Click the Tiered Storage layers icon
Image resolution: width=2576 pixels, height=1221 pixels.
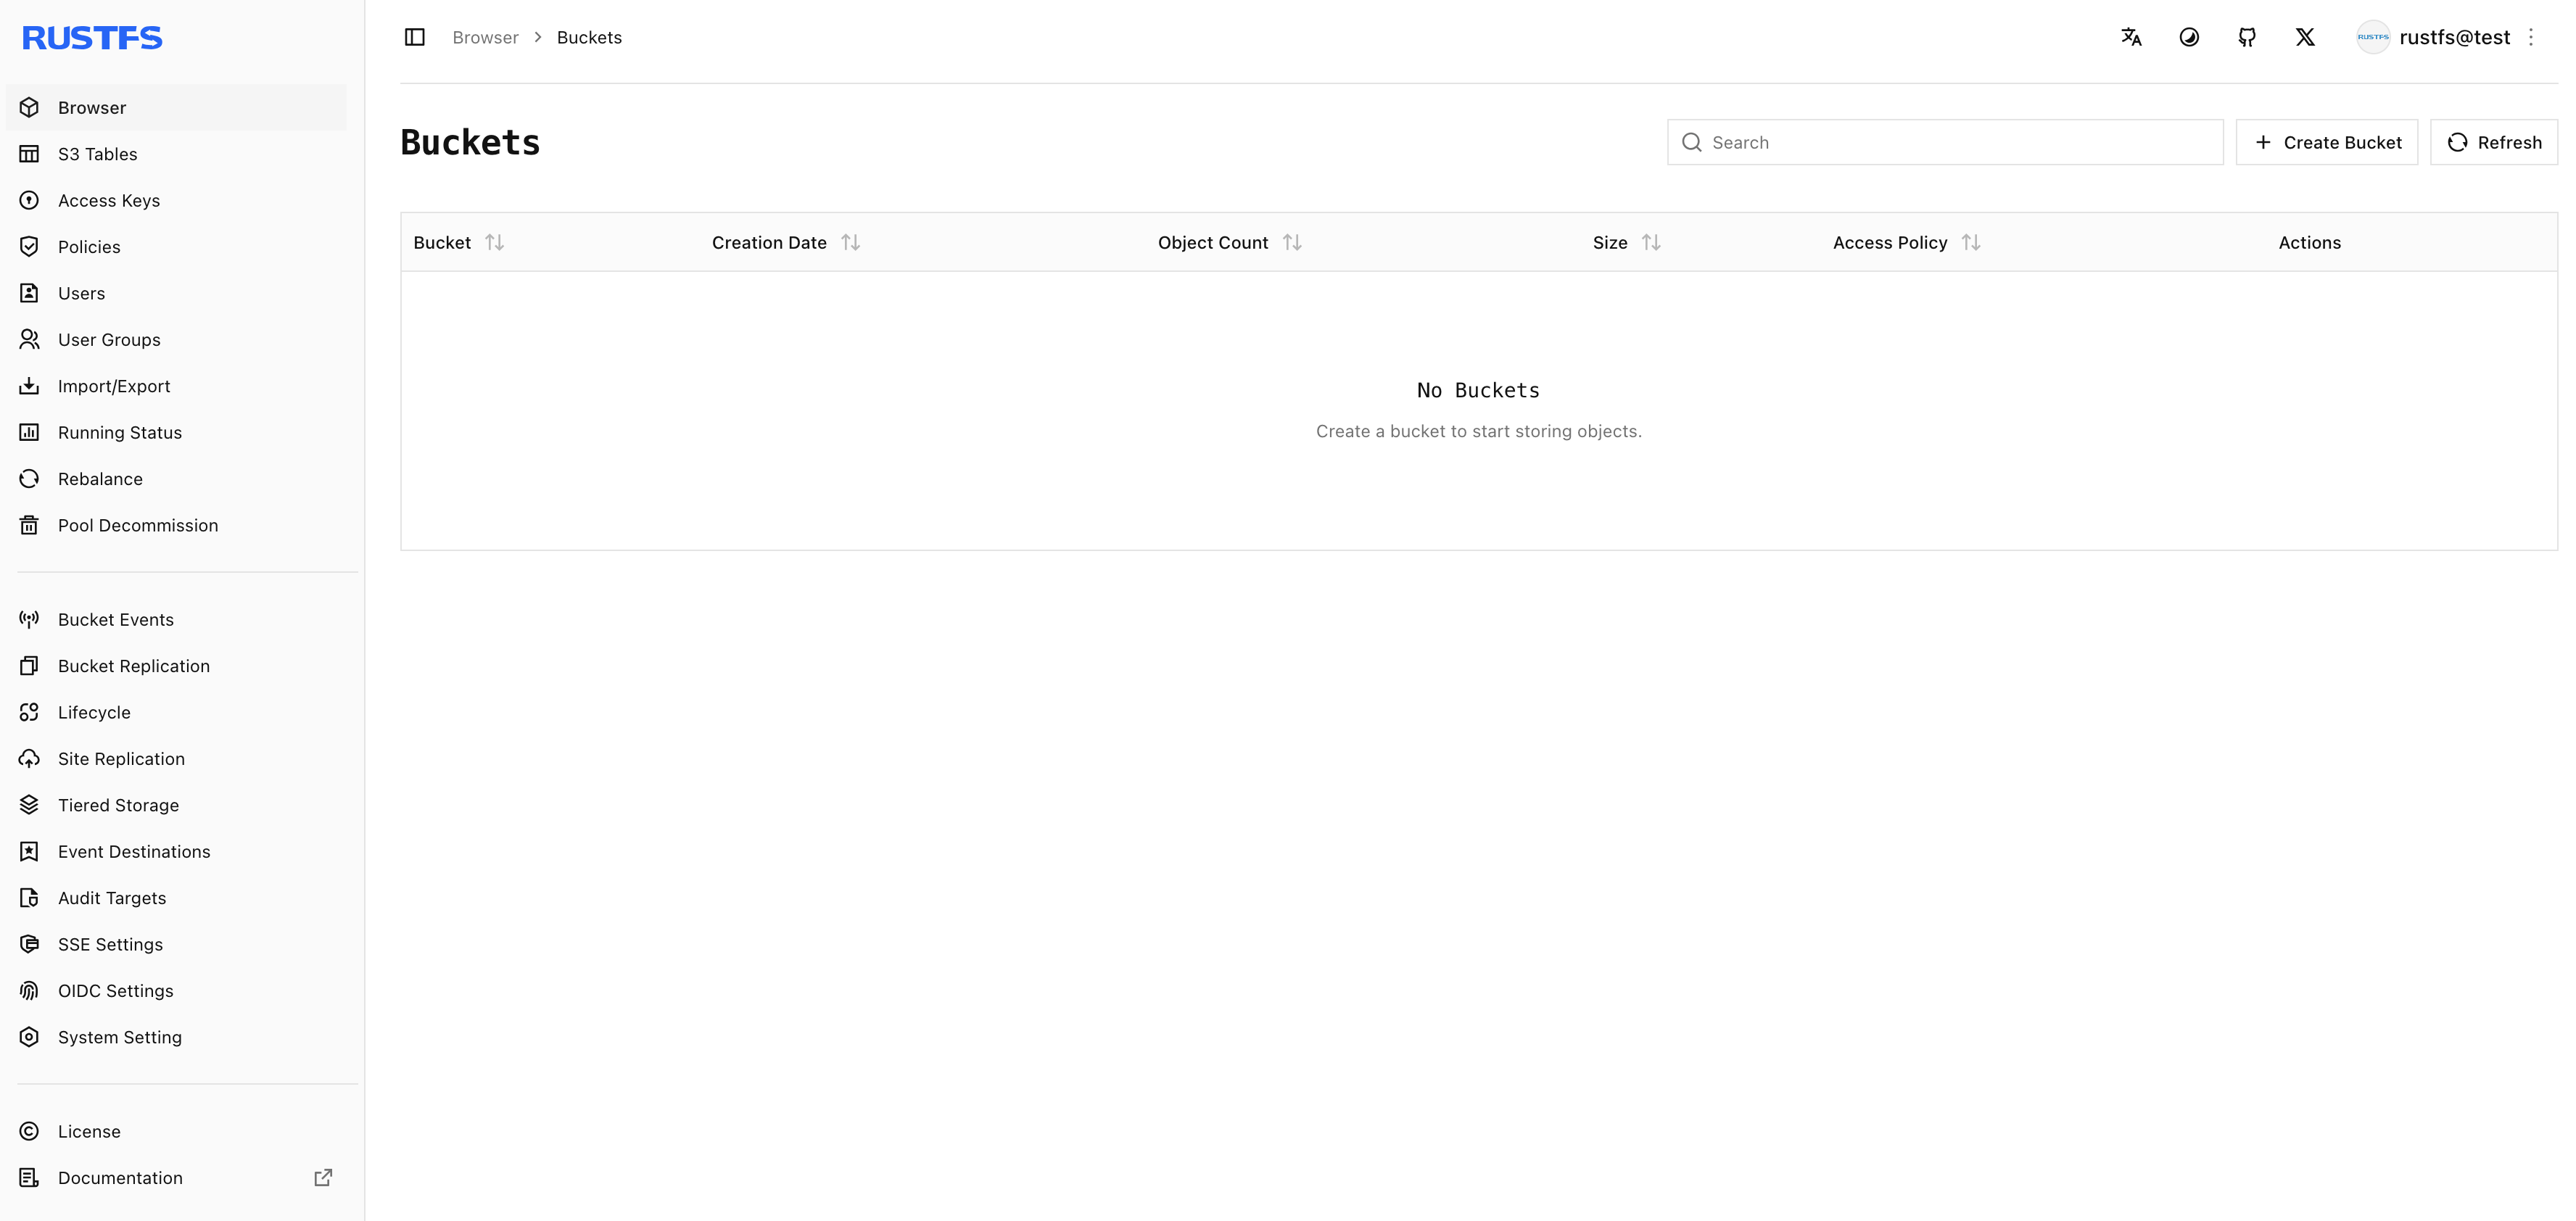click(29, 804)
